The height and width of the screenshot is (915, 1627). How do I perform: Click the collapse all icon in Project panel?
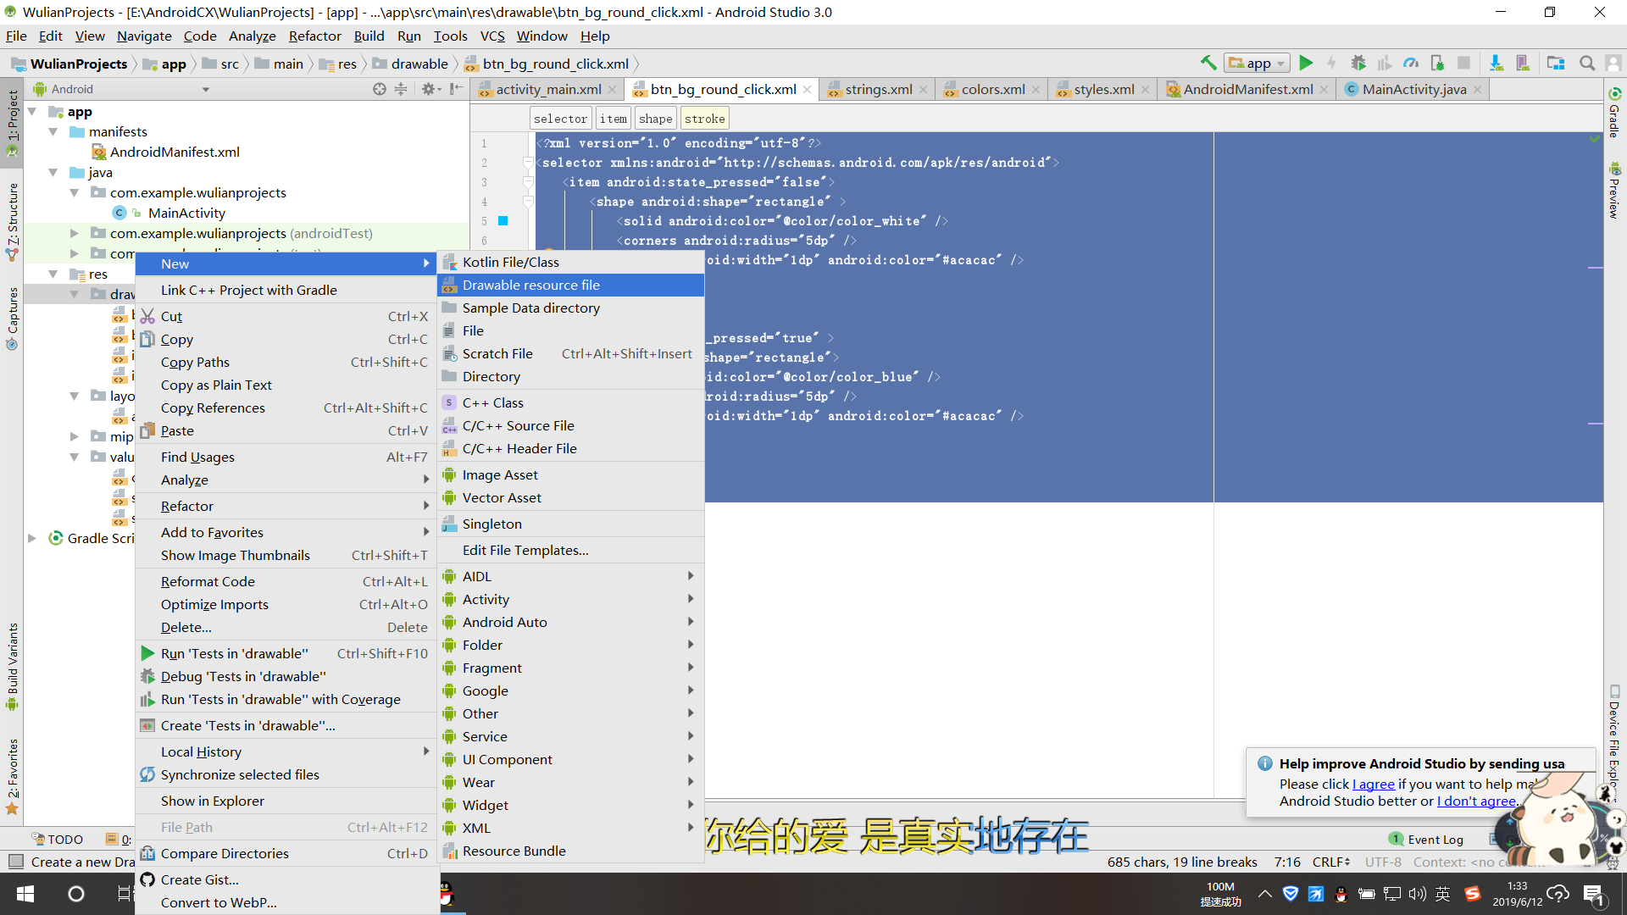[x=401, y=89]
